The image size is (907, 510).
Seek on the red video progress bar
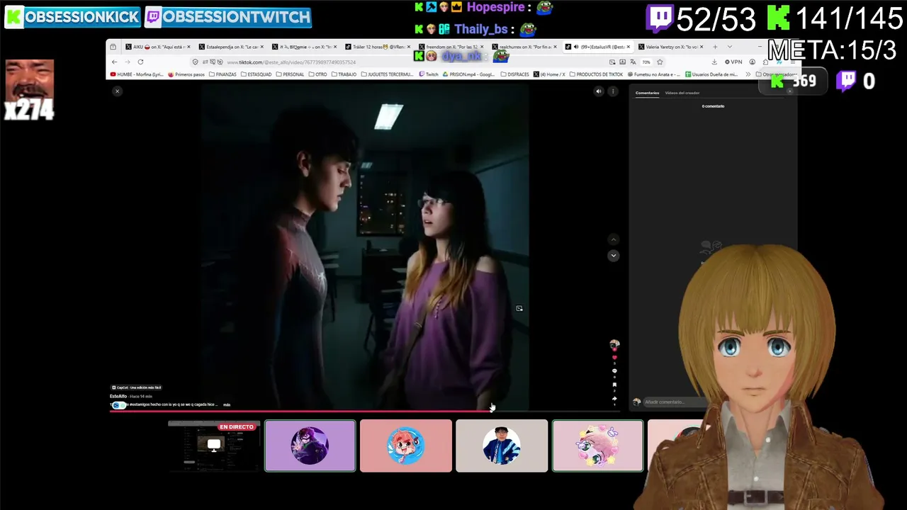[x=366, y=410]
